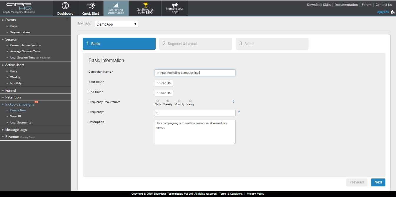Expand the Message Logs sidebar section

tap(16, 130)
